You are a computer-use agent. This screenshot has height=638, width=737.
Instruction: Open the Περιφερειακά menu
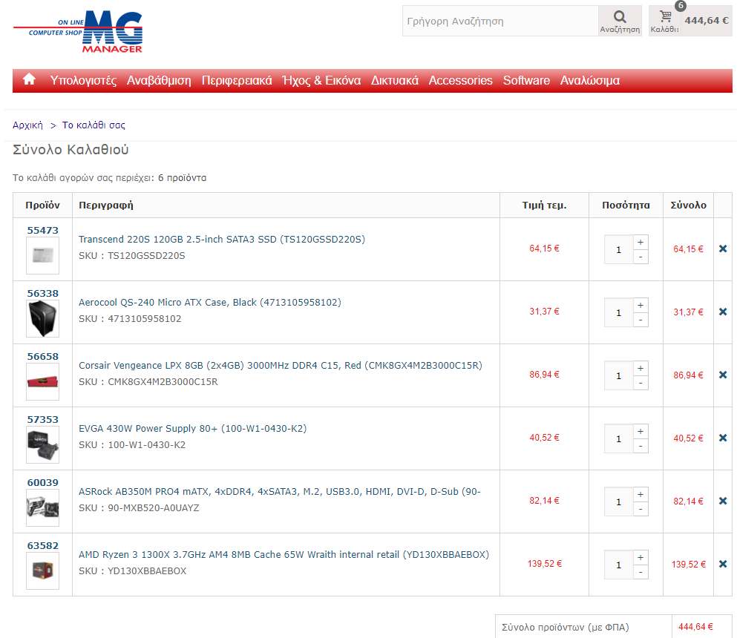tap(237, 81)
